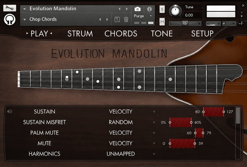Close the instrument with the X button
The image size is (247, 167).
[243, 6]
